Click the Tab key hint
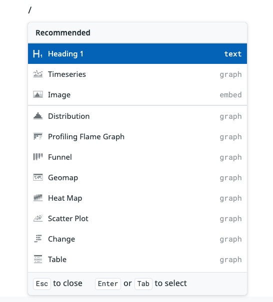Viewport: 273px width, 302px height. [143, 284]
